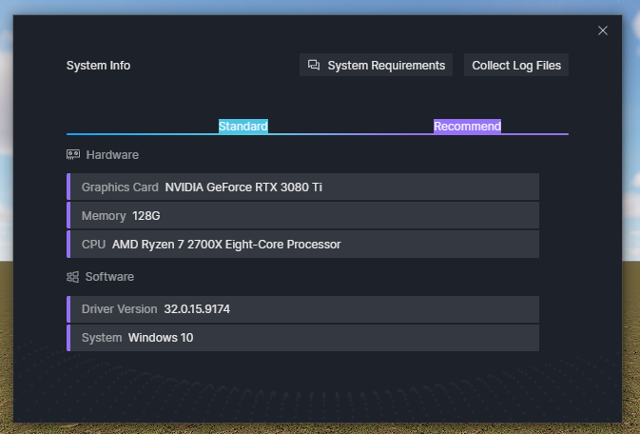The height and width of the screenshot is (434, 640).
Task: Click the Software section icon
Action: coord(73,277)
